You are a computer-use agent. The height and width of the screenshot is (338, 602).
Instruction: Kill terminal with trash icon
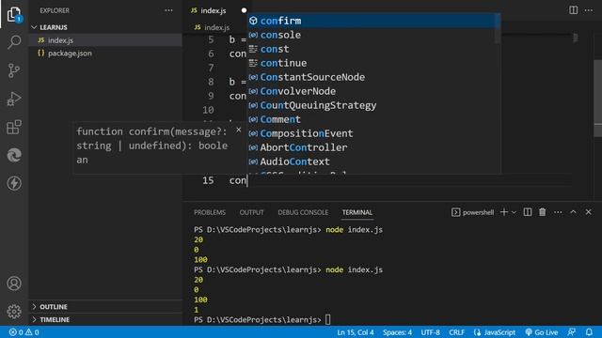click(542, 212)
